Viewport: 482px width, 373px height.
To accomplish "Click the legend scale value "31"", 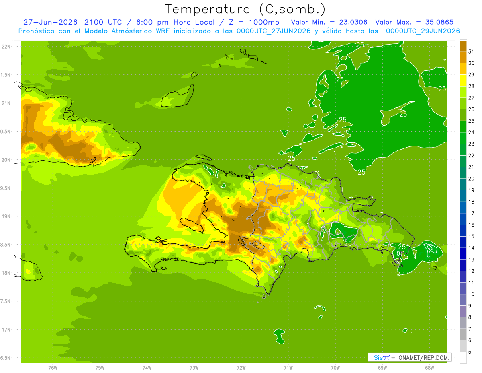I will click(472, 52).
